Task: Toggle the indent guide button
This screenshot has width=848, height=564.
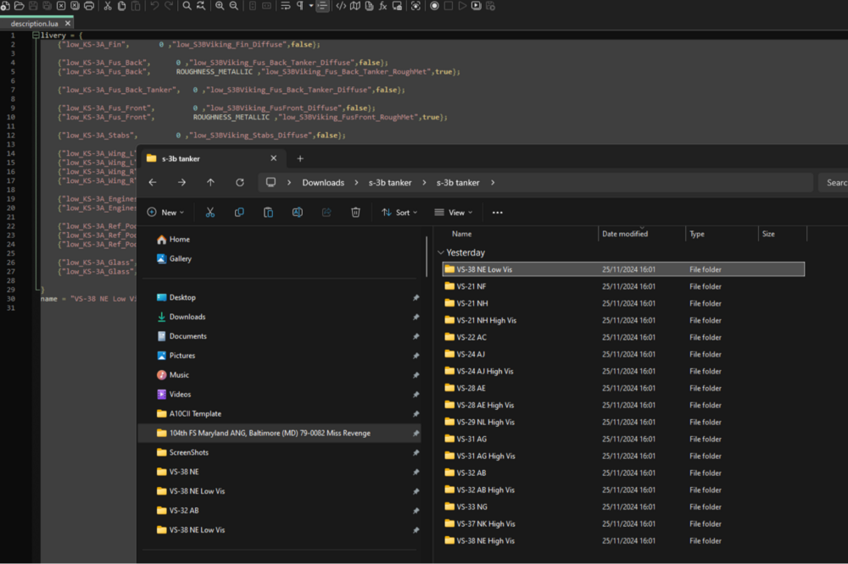Action: [322, 6]
